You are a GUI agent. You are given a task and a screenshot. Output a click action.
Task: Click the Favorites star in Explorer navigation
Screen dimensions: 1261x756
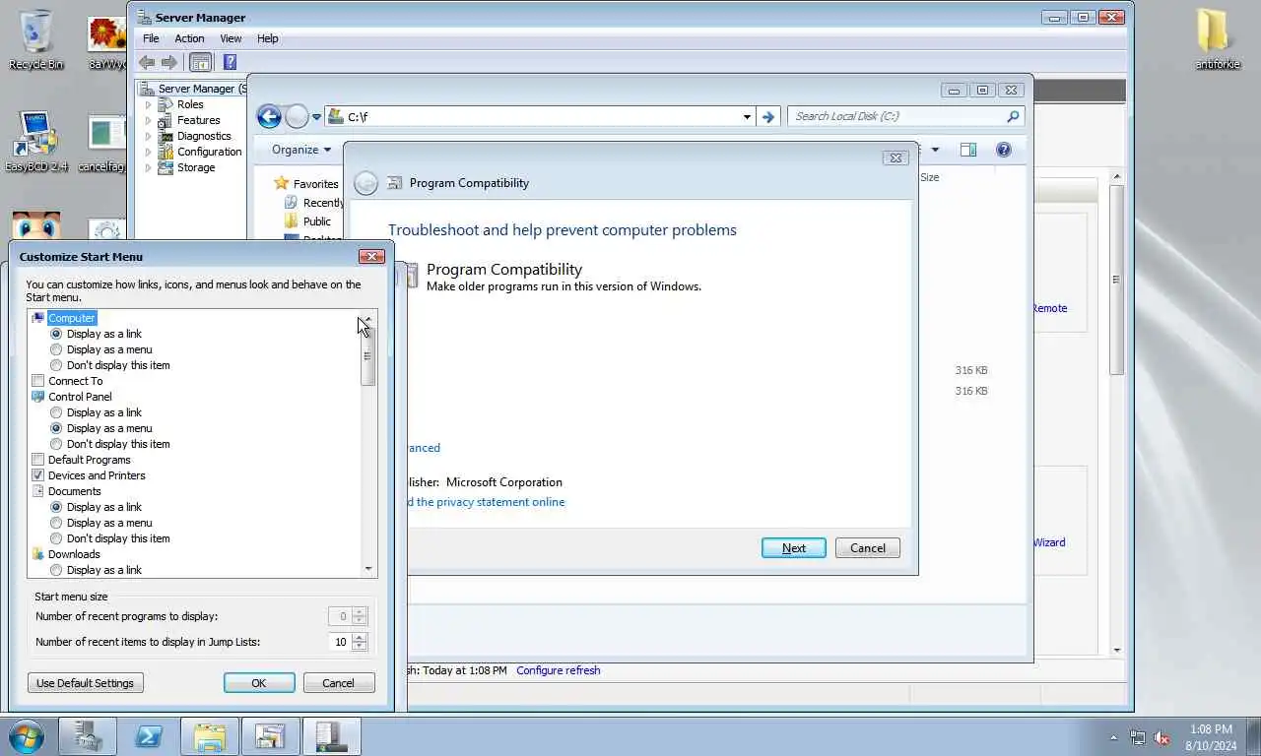click(x=282, y=183)
